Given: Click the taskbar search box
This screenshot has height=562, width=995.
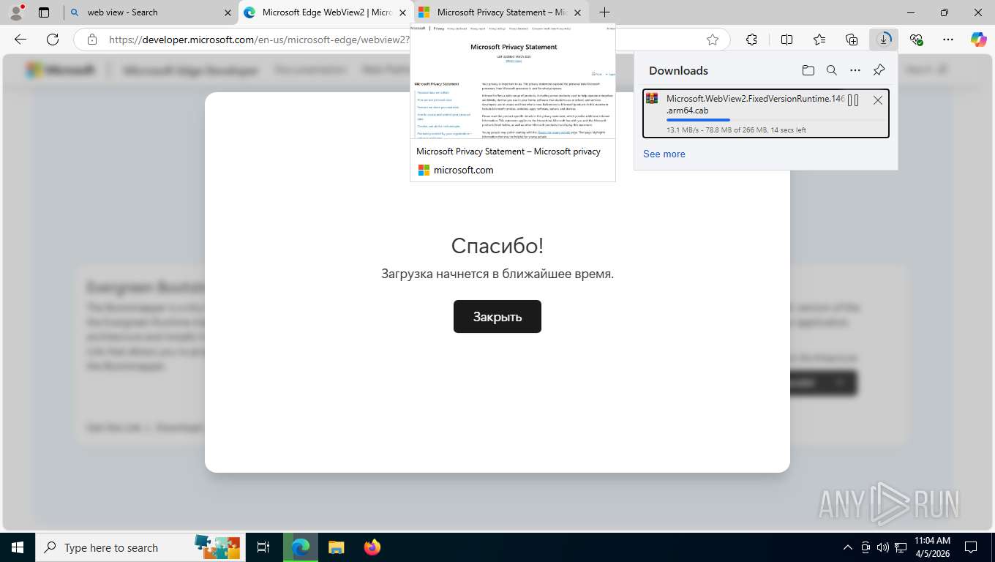Looking at the screenshot, I should [x=139, y=547].
